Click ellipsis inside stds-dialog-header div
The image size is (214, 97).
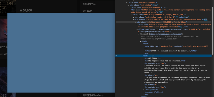(x=177, y=17)
